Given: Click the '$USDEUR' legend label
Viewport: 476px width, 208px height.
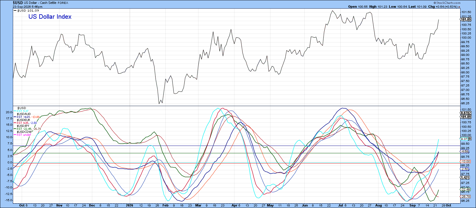Looking at the screenshot, I should tap(24, 120).
